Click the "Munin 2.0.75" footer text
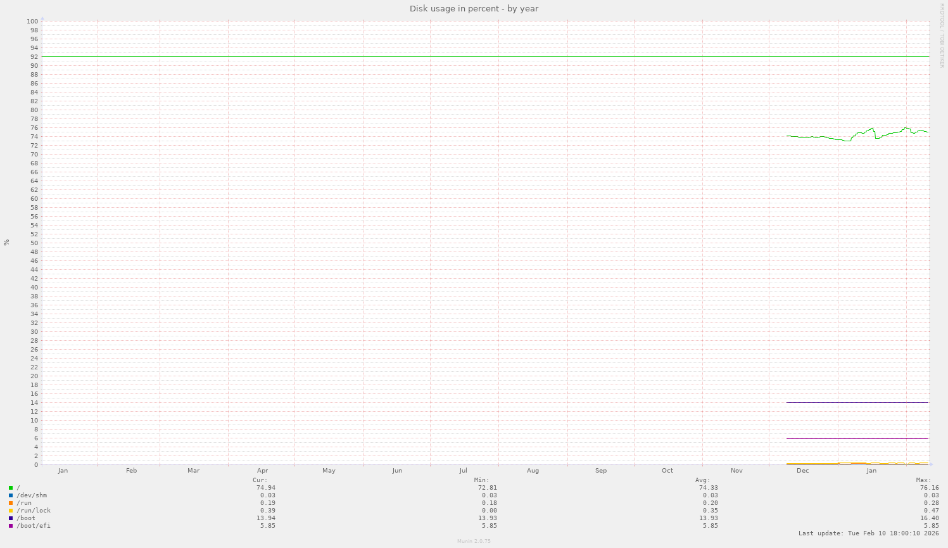Screen dimensions: 948x548 [474, 541]
